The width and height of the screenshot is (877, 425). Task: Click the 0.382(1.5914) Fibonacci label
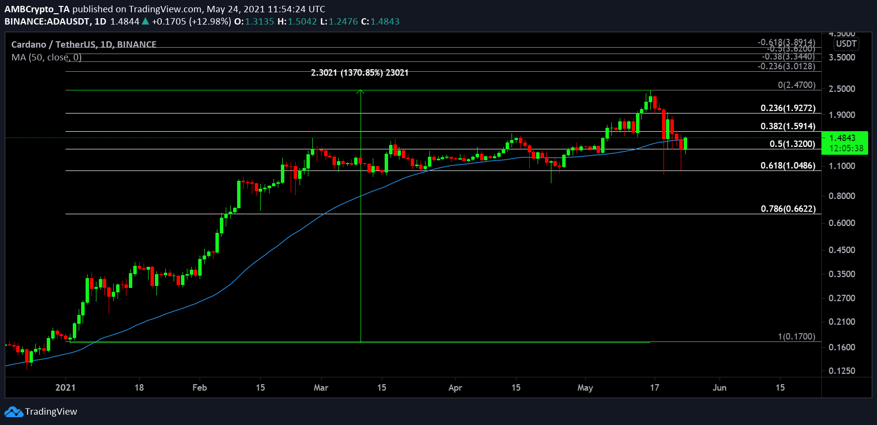point(788,126)
